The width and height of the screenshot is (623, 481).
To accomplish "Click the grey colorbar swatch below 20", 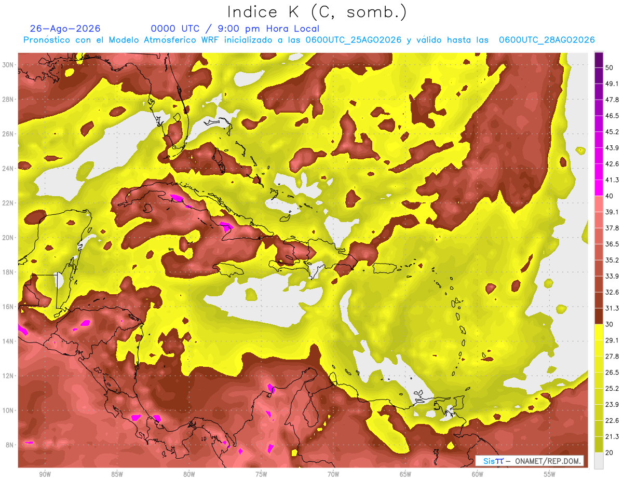I will coord(599,460).
